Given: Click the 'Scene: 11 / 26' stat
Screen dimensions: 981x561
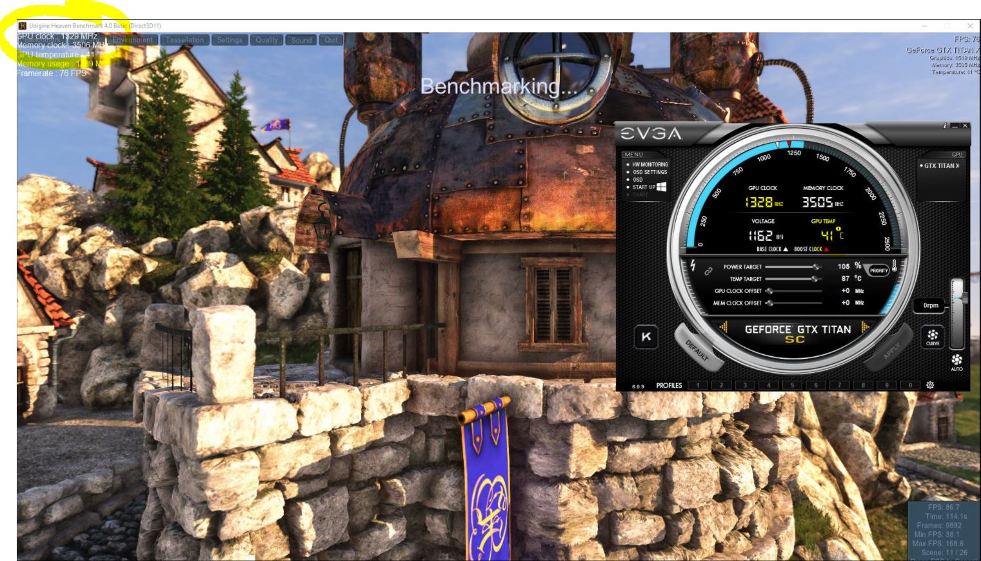Looking at the screenshot, I should (x=944, y=553).
